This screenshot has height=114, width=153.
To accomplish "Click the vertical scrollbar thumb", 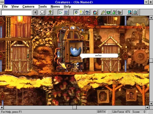I will tap(151, 61).
